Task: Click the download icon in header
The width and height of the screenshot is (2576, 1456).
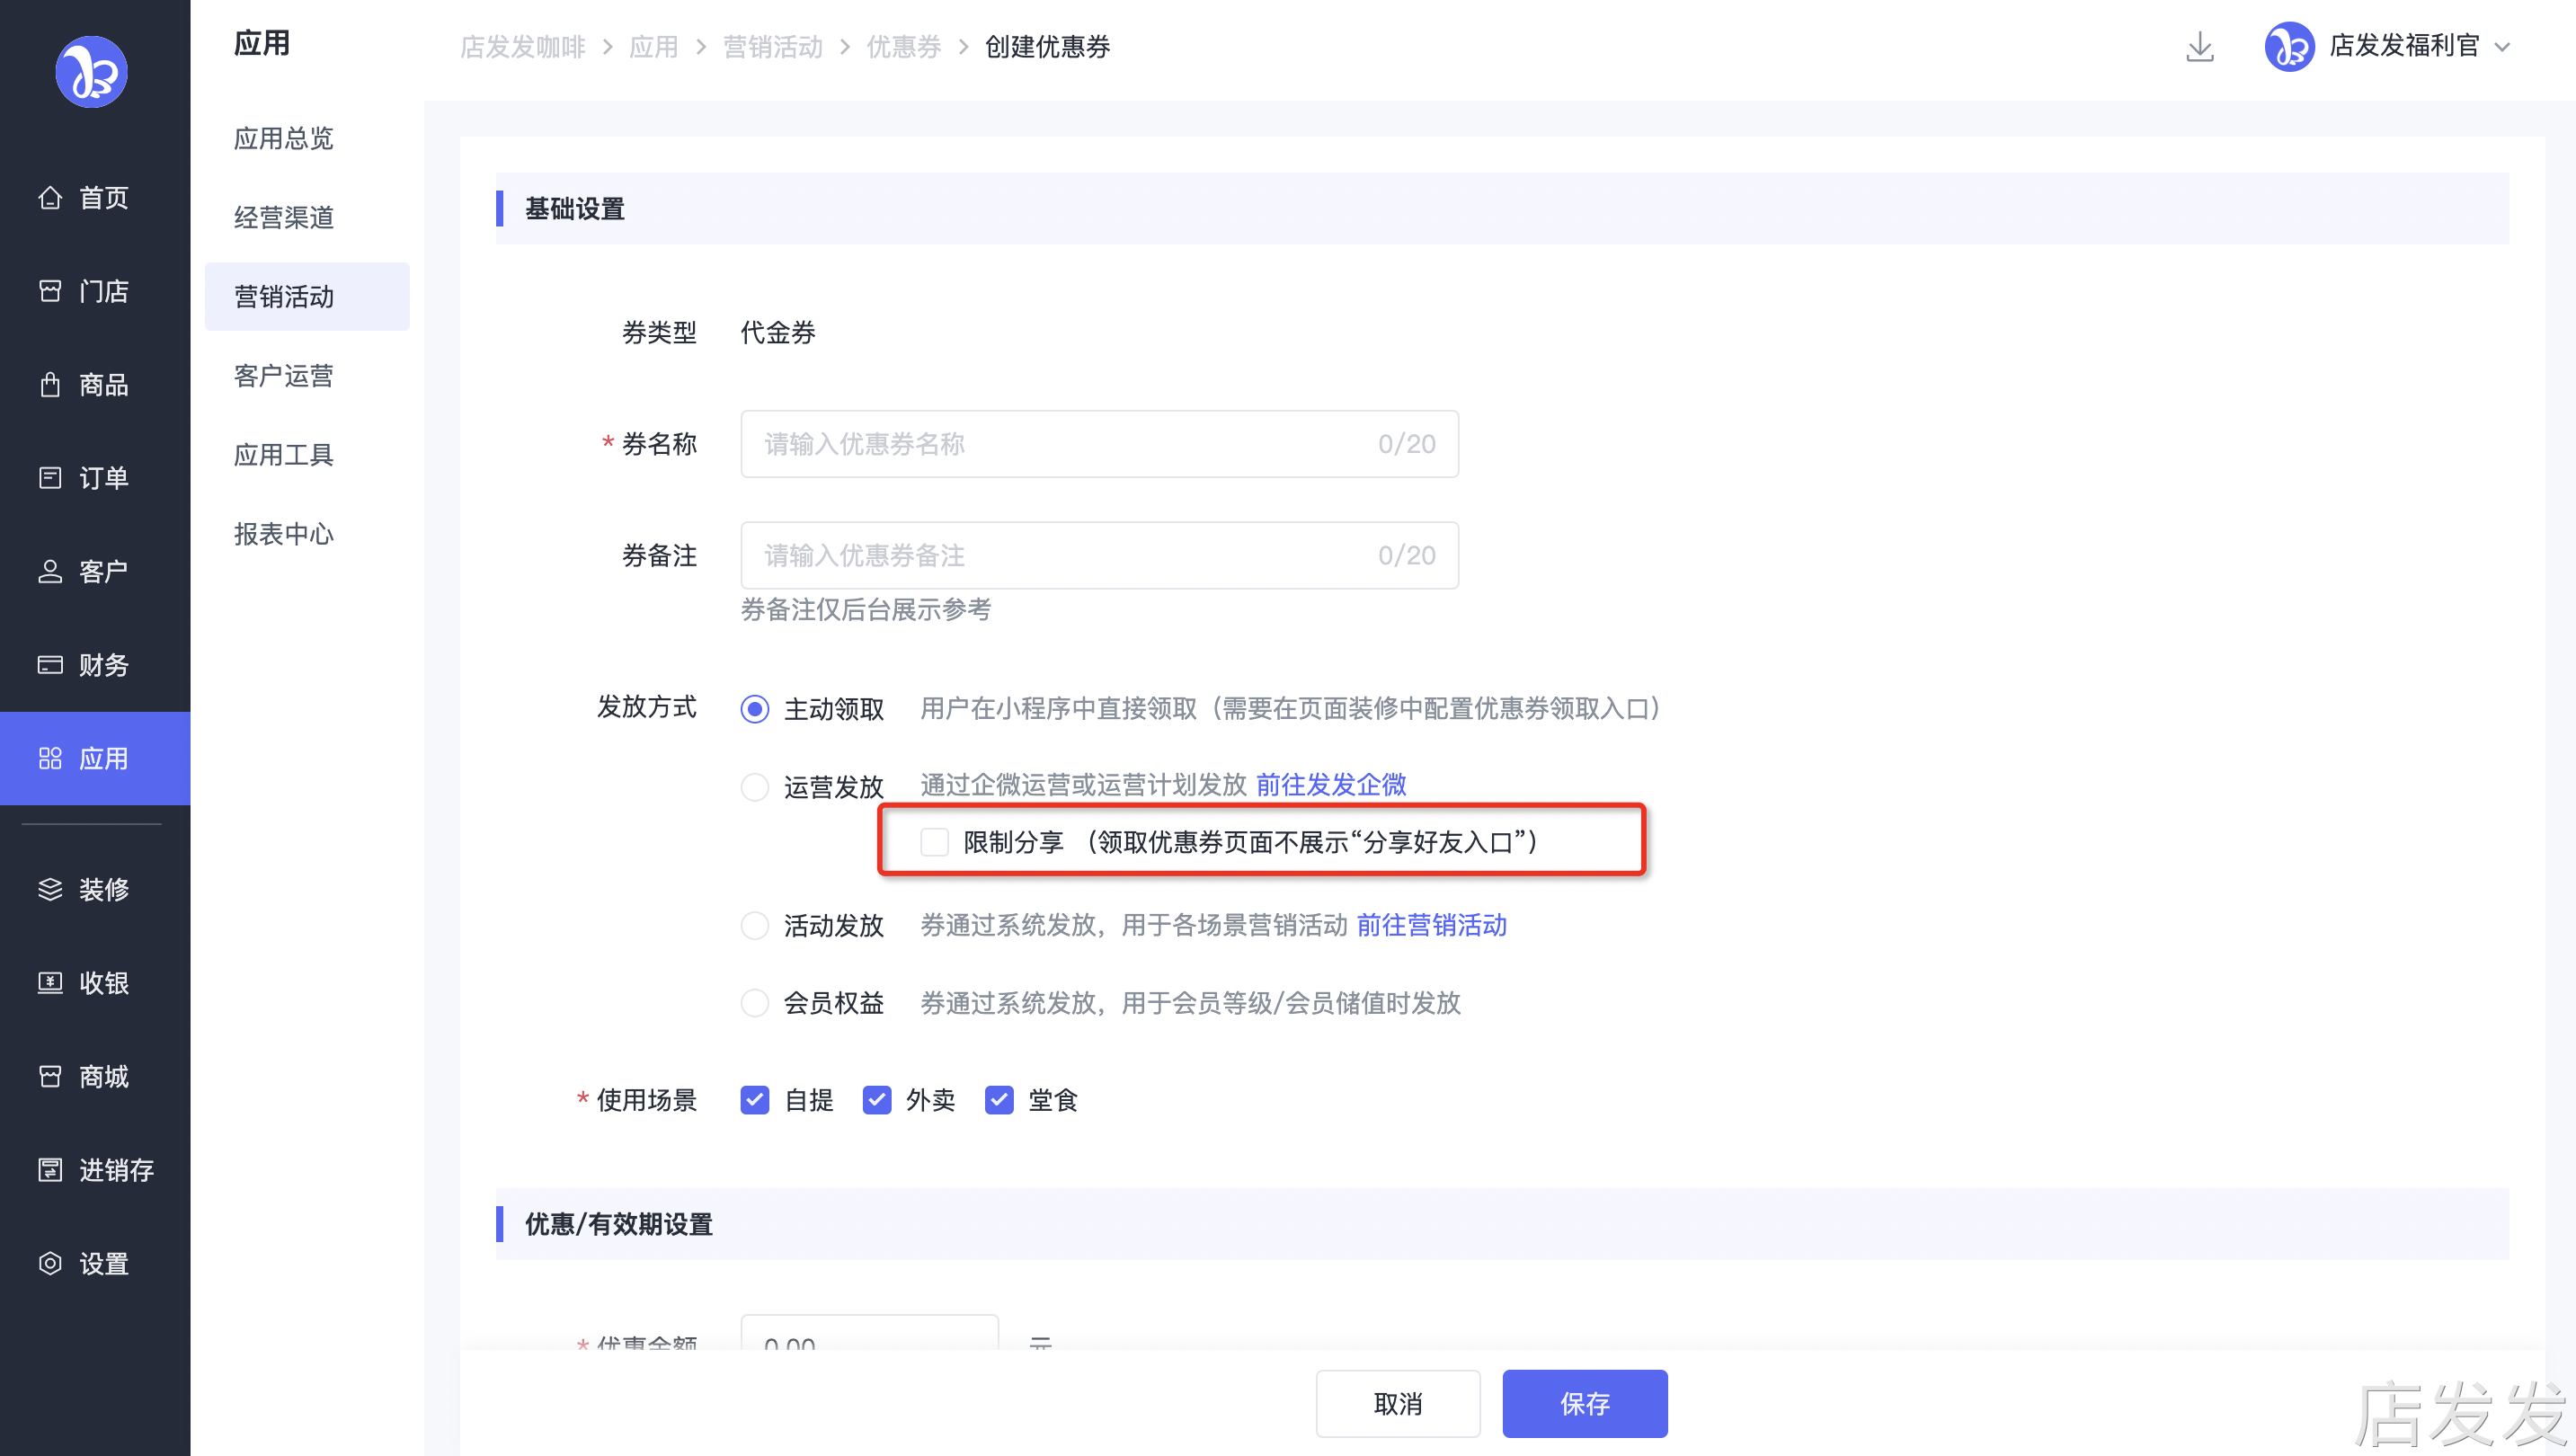Action: point(2200,47)
